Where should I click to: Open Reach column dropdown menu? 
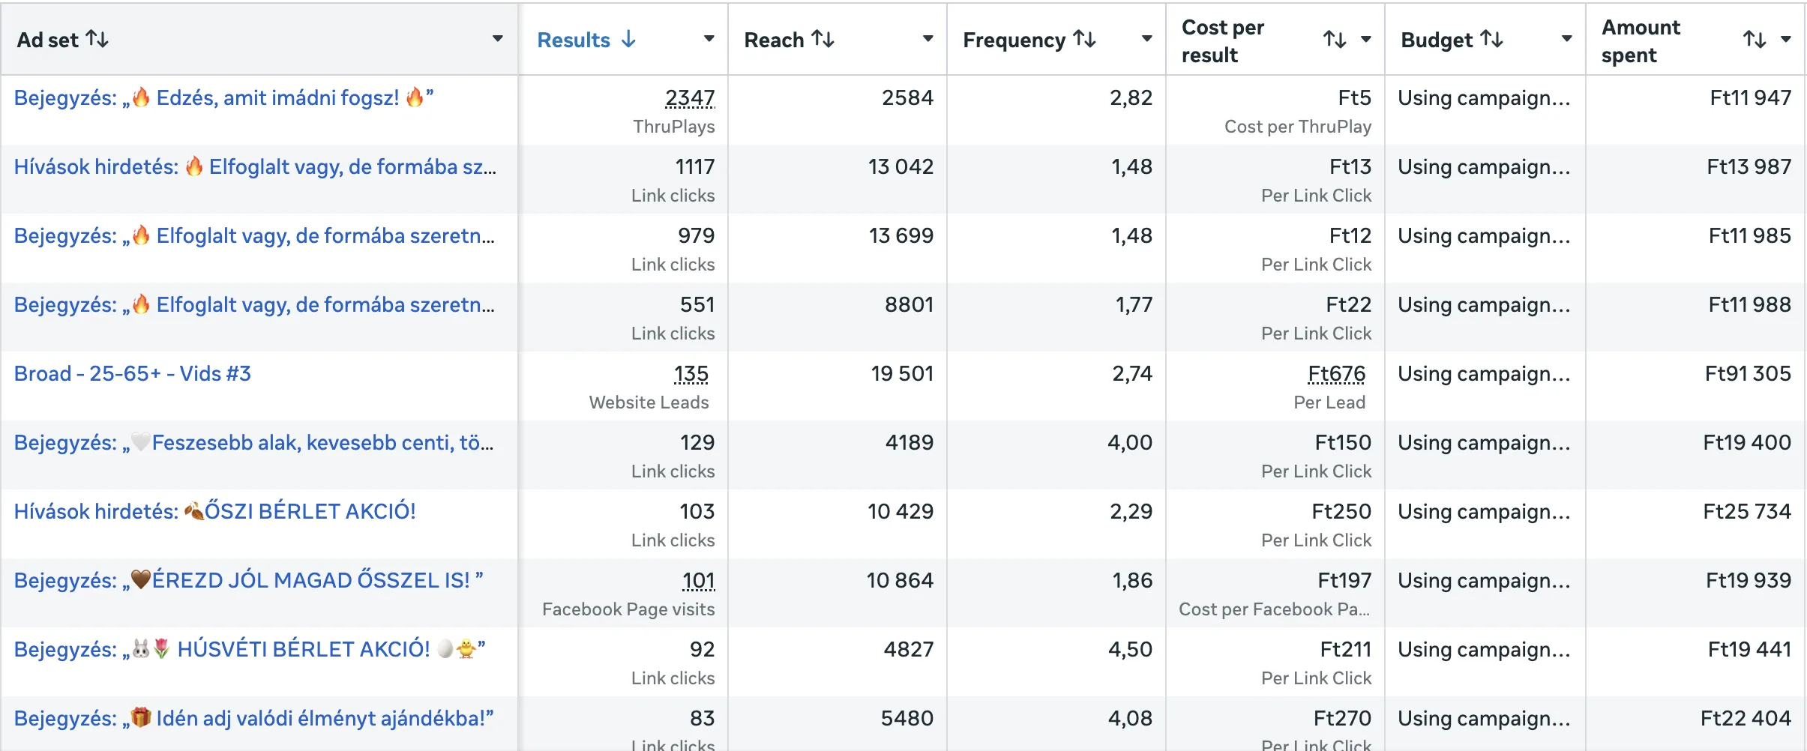(x=927, y=39)
